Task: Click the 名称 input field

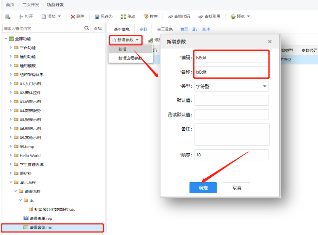Action: [231, 72]
